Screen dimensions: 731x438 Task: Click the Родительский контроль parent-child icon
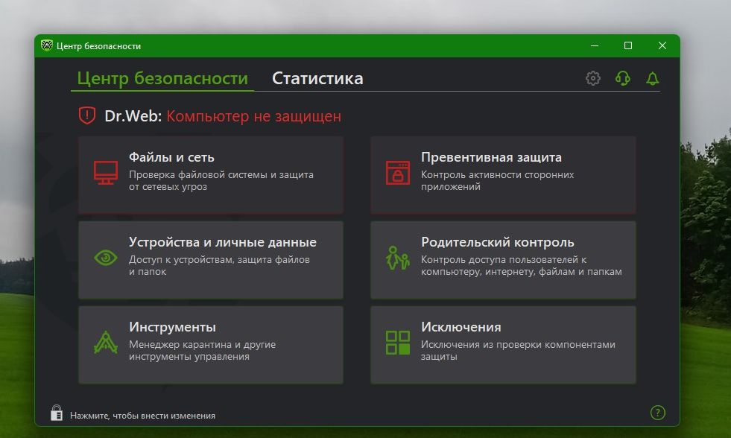[x=398, y=258]
